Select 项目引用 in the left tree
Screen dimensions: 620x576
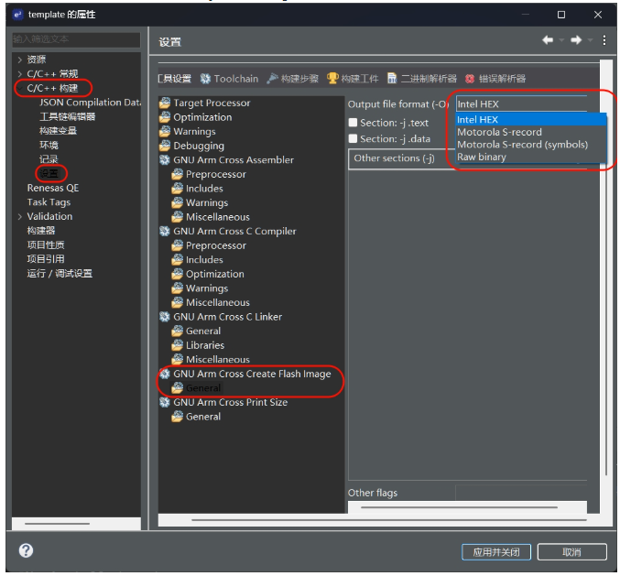click(x=46, y=259)
